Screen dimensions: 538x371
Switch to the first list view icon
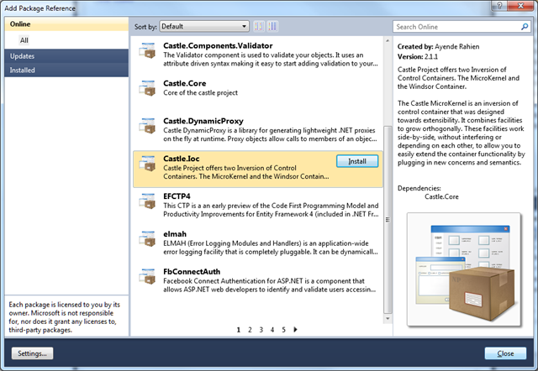[259, 26]
